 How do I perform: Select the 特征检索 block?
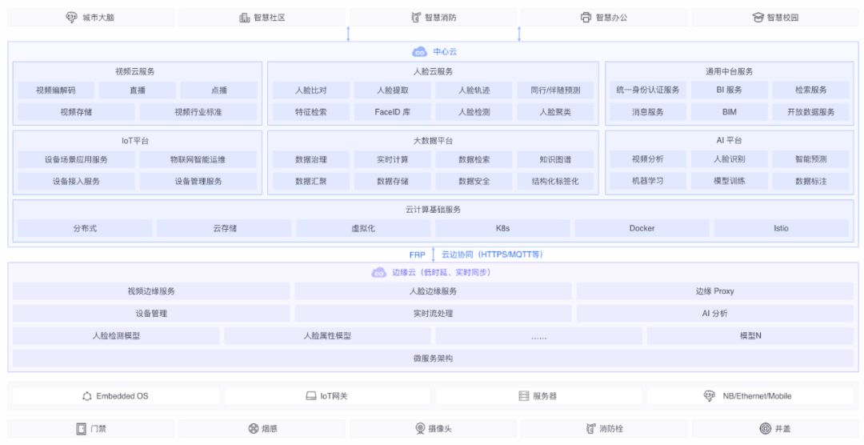(x=310, y=112)
